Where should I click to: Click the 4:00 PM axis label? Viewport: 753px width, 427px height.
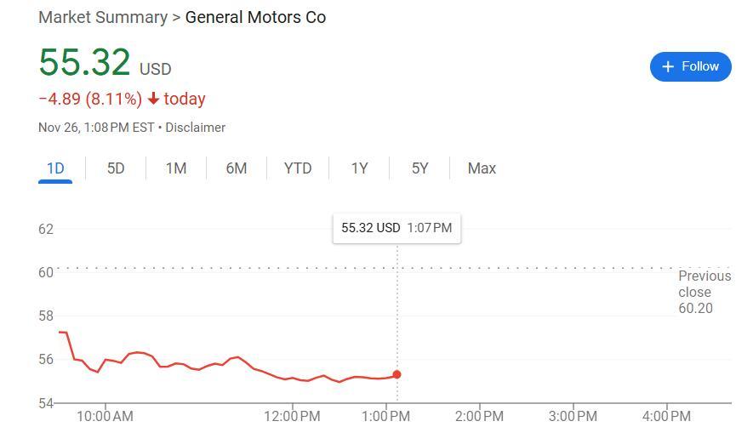666,416
